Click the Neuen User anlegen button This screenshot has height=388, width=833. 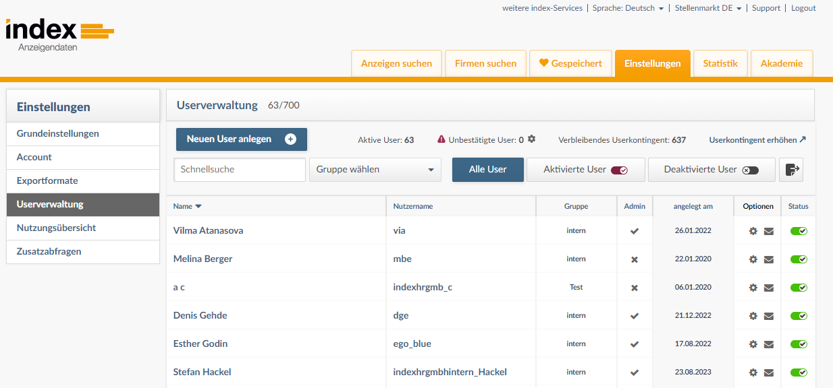(241, 139)
